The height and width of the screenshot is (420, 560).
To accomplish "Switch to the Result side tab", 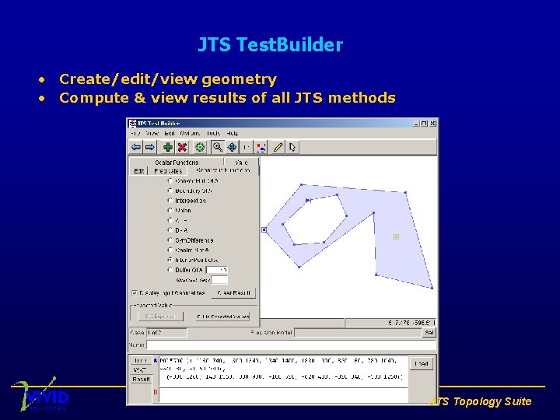I will point(141,379).
